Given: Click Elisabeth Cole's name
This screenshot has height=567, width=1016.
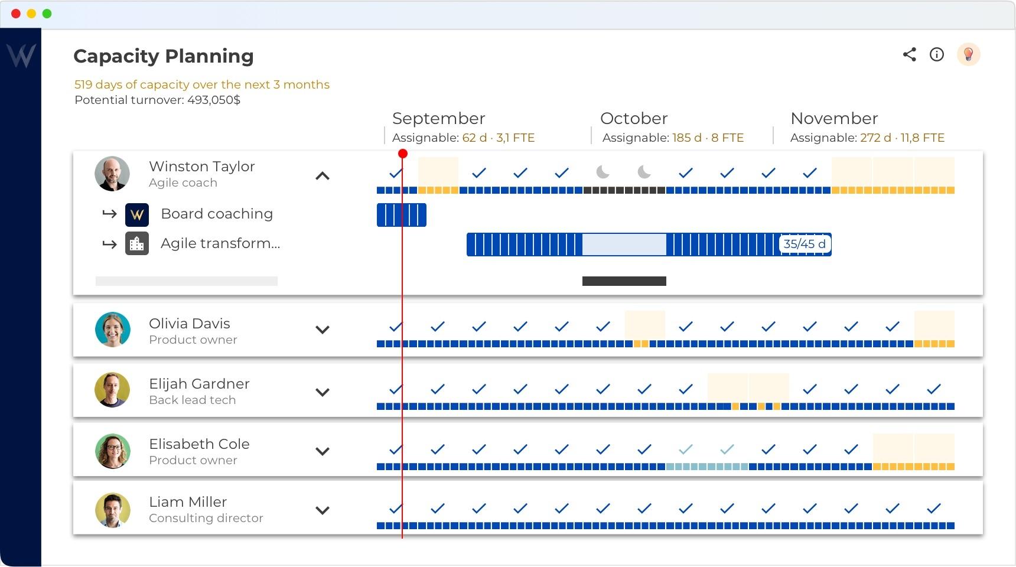Looking at the screenshot, I should 199,444.
